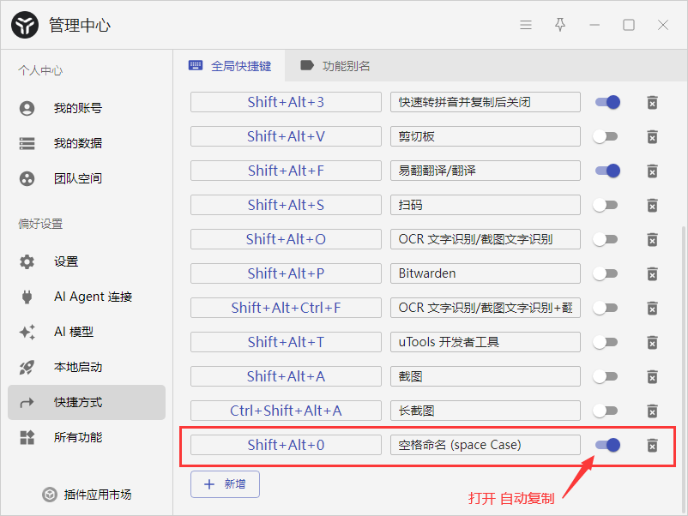Select 快捷方式 in sidebar
This screenshot has height=516, width=688.
click(x=87, y=403)
